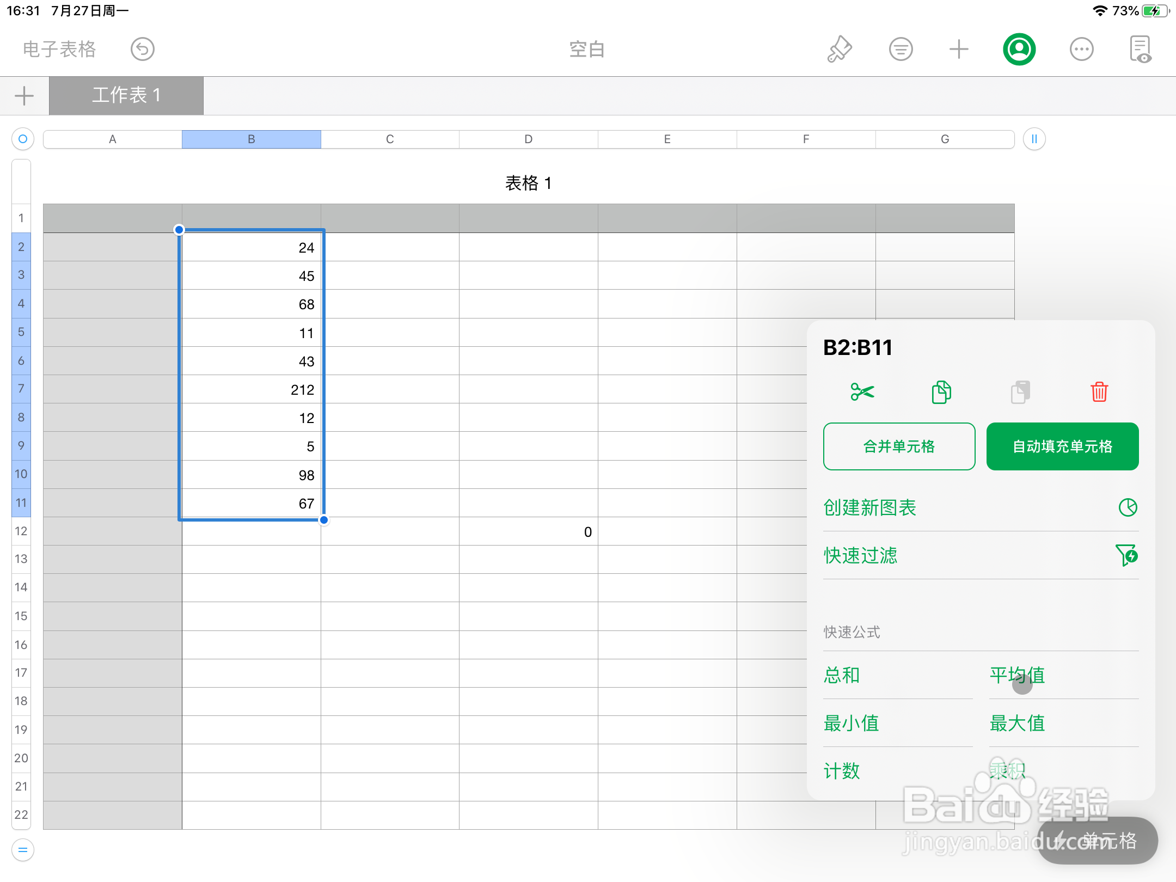Viewport: 1176px width, 882px height.
Task: Tap the filter icon beside 快速过滤
Action: point(1126,555)
